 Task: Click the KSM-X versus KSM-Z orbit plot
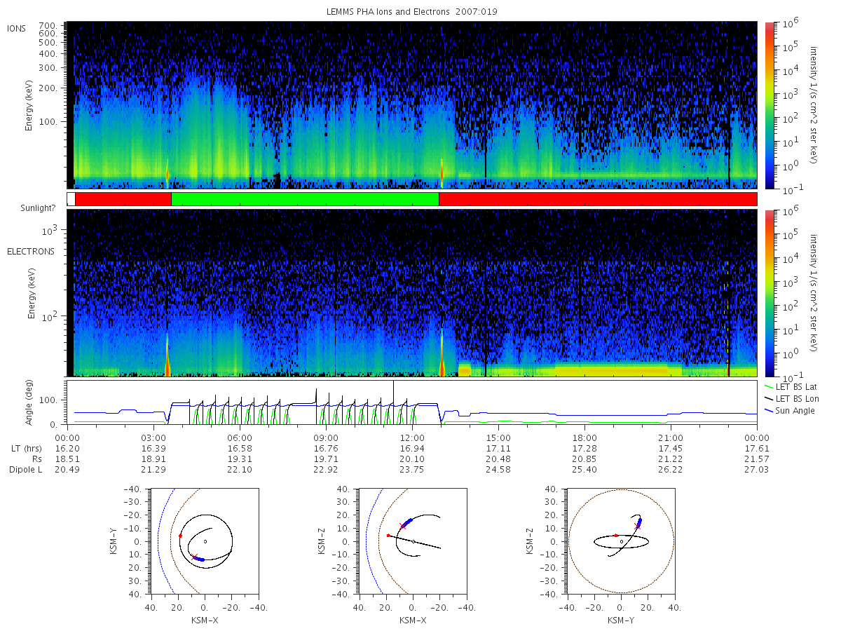(x=412, y=541)
